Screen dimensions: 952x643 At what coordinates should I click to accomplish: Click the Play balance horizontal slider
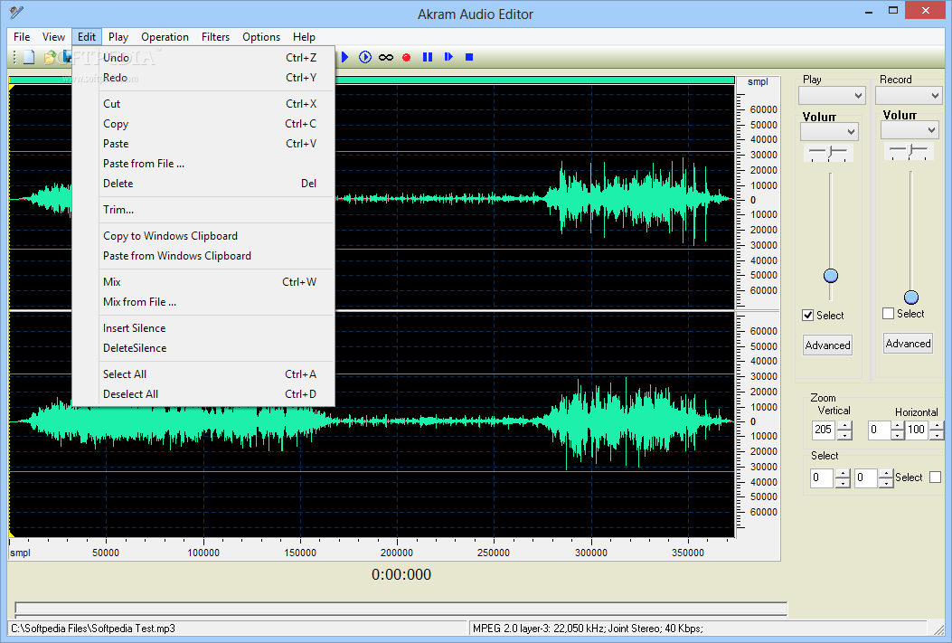point(828,152)
